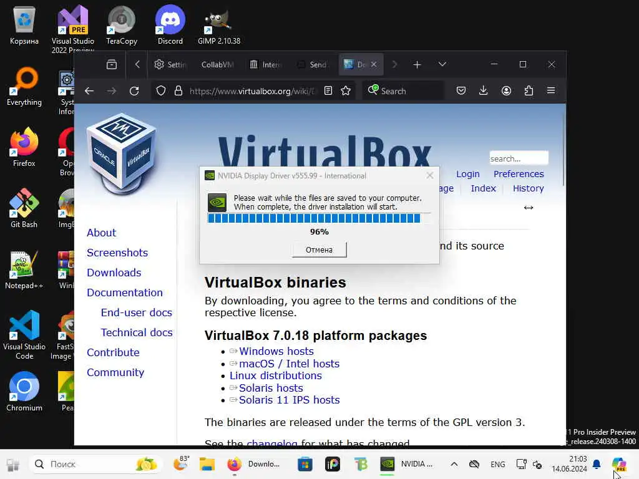Open Git Bash desktop shortcut
This screenshot has width=639, height=479.
pos(24,208)
